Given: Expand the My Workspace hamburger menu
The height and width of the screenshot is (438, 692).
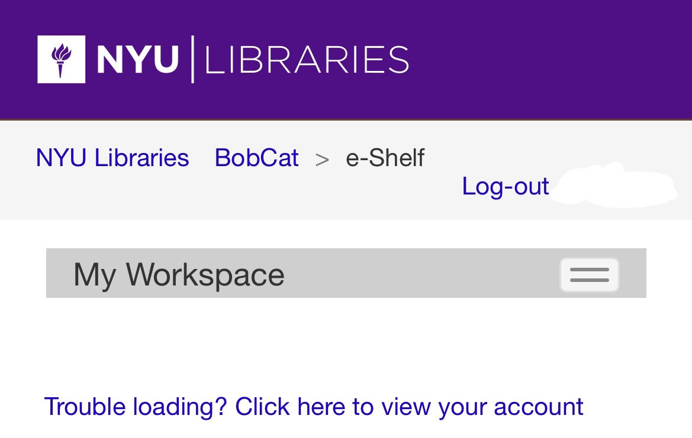Looking at the screenshot, I should coord(589,275).
